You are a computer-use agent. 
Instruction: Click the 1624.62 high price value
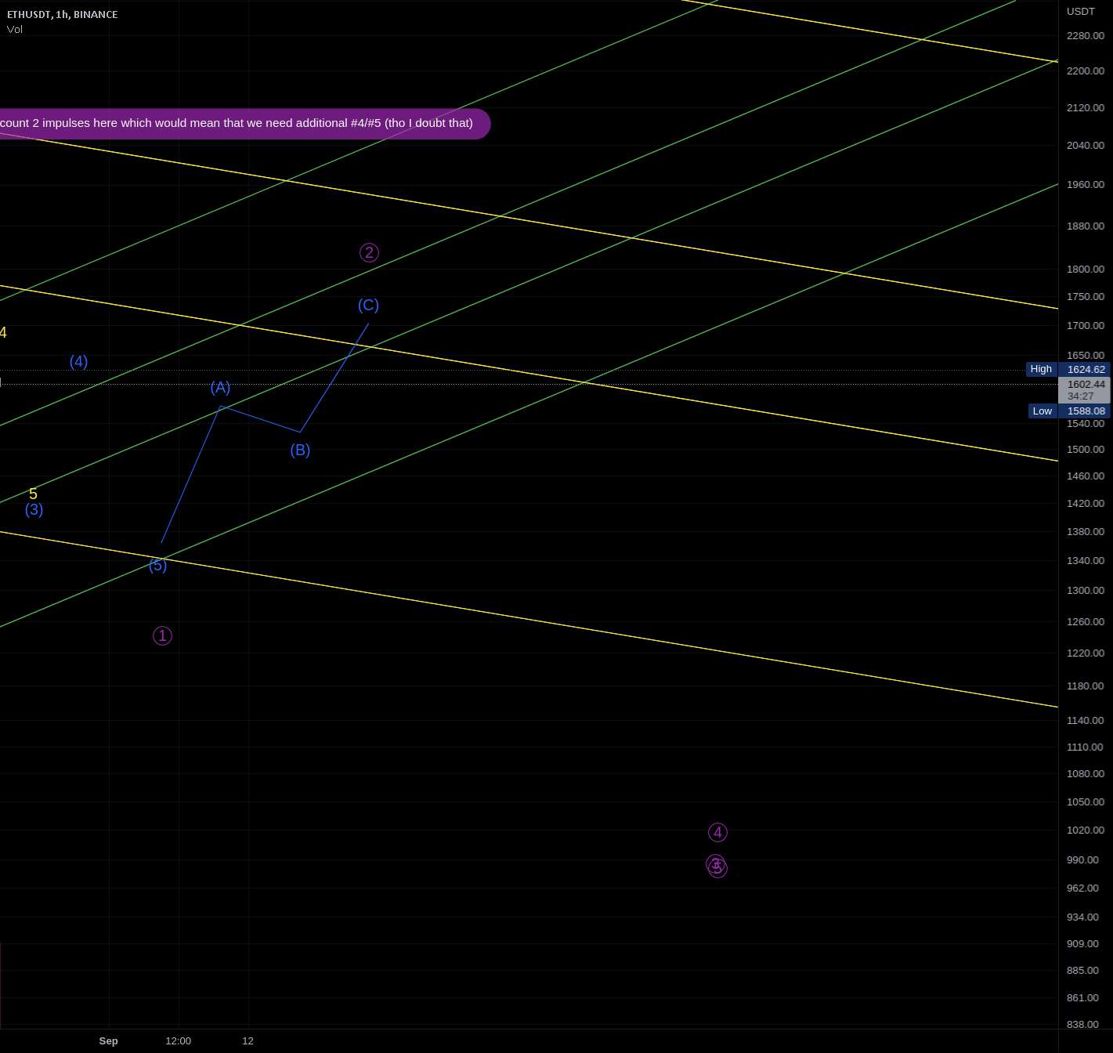point(1086,369)
